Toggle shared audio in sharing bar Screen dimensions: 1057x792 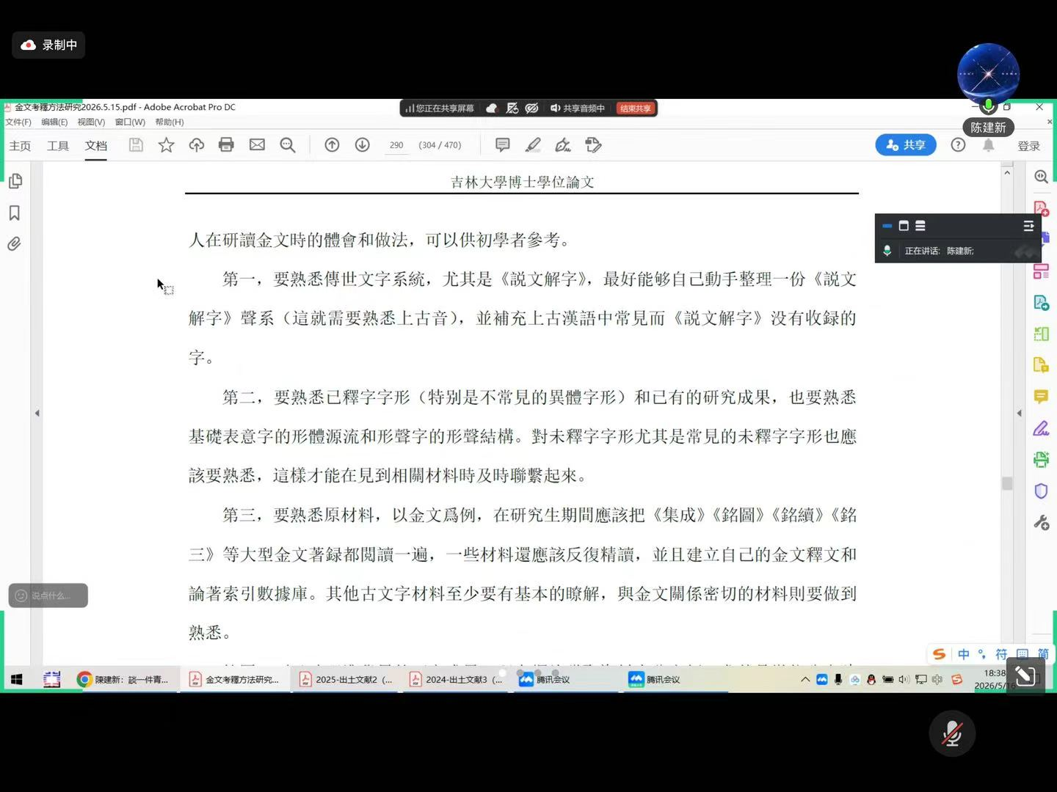pos(578,109)
